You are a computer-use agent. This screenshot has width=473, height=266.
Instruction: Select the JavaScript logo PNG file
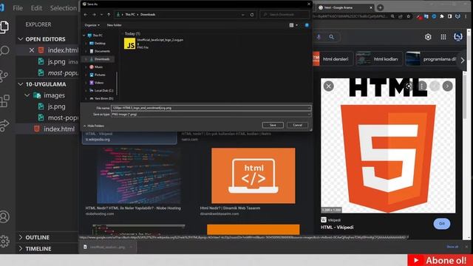pos(154,44)
